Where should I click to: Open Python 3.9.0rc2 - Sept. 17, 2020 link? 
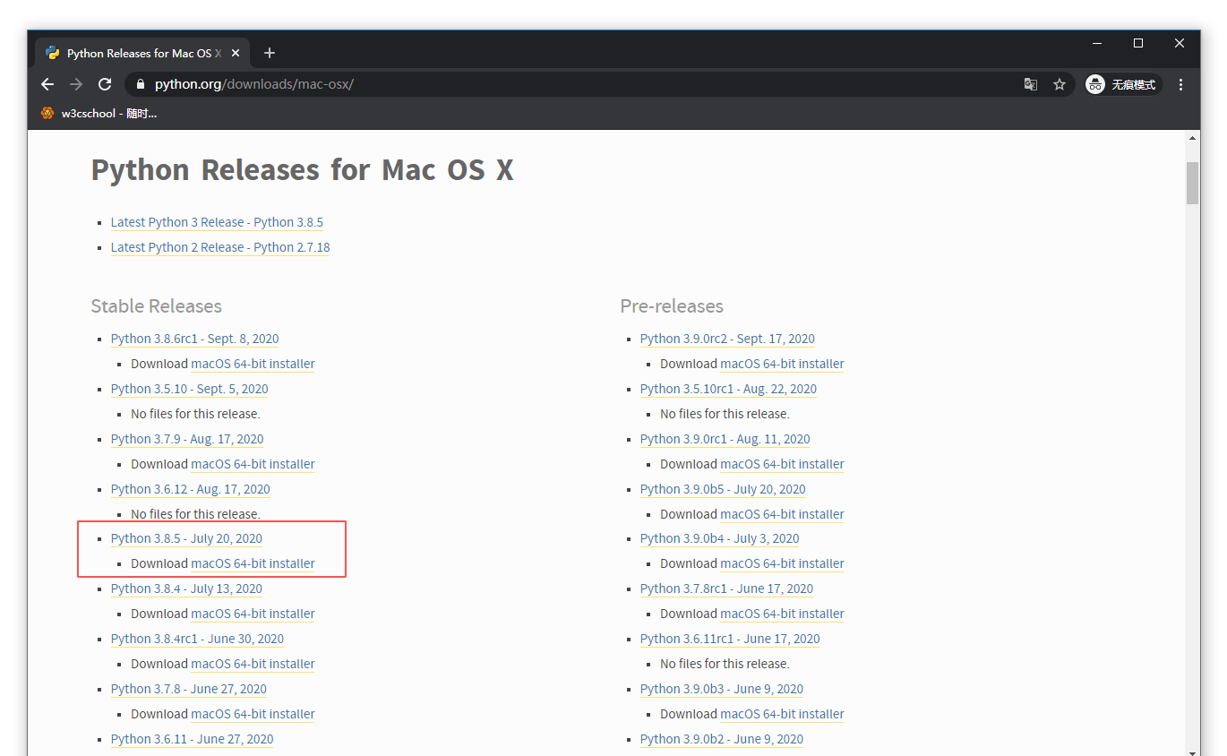click(727, 339)
